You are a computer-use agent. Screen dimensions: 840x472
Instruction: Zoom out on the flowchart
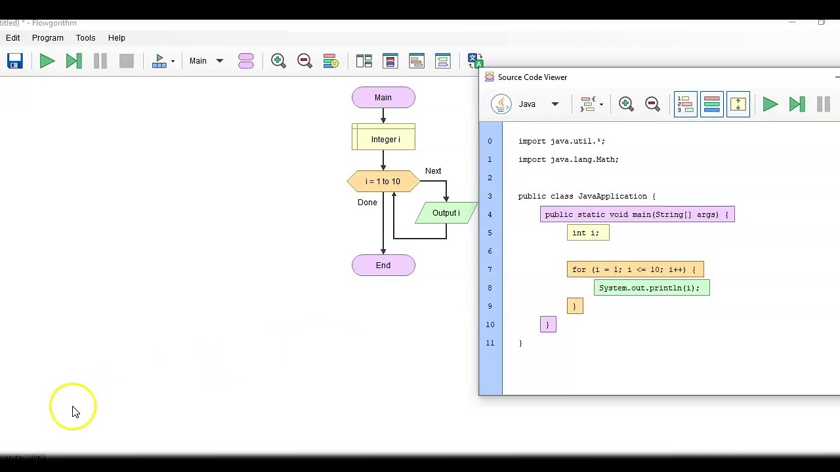[304, 61]
